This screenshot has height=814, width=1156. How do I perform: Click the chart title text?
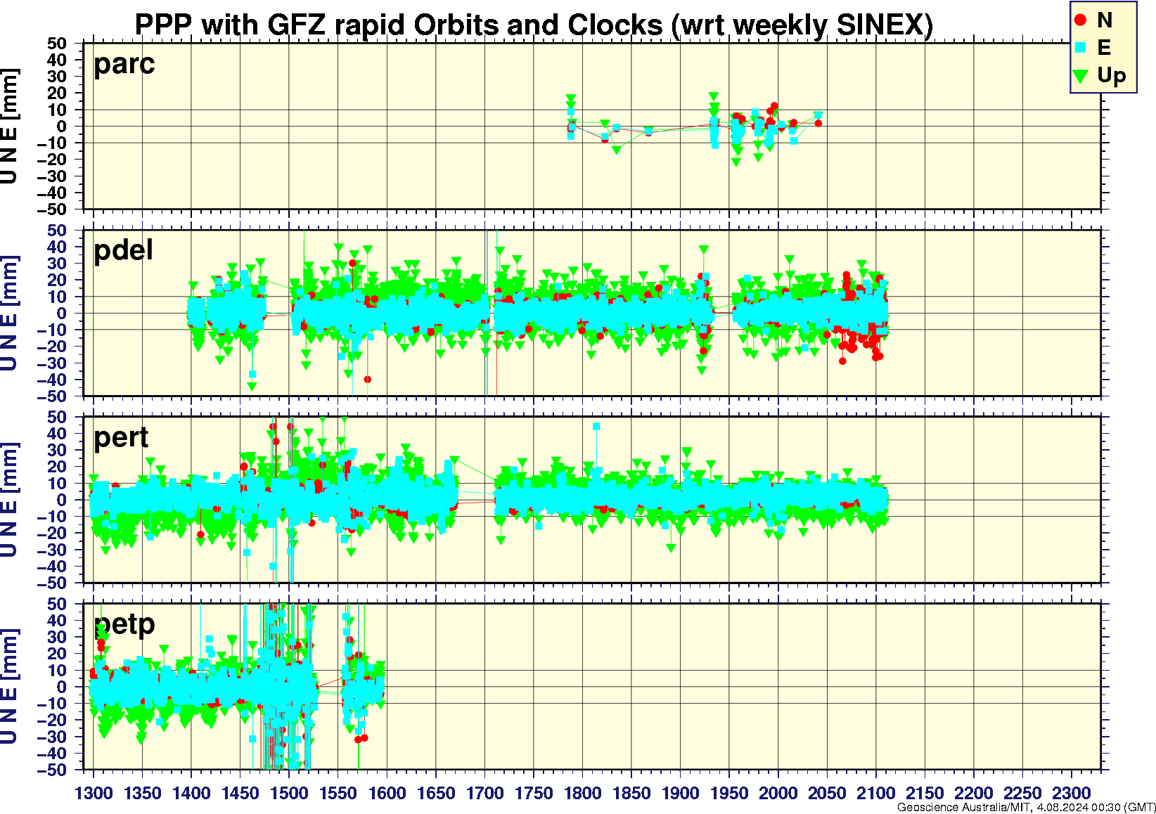(534, 25)
